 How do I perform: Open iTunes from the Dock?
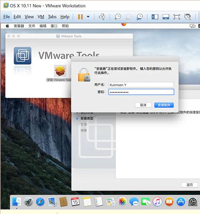tap(157, 202)
